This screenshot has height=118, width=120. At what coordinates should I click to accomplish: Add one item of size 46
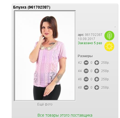click(97, 79)
